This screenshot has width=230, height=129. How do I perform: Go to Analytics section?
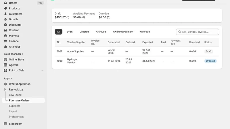pos(15,46)
